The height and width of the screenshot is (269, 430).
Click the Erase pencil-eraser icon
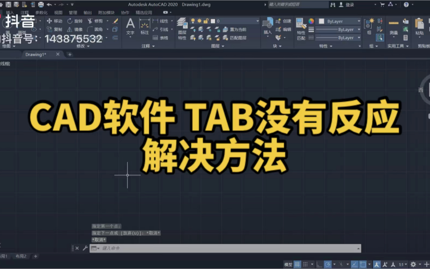pos(115,21)
